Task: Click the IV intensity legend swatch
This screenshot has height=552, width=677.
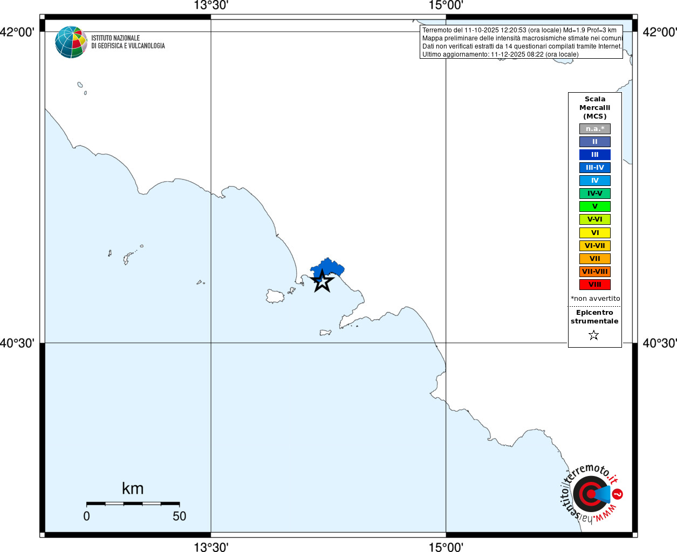Action: 595,181
